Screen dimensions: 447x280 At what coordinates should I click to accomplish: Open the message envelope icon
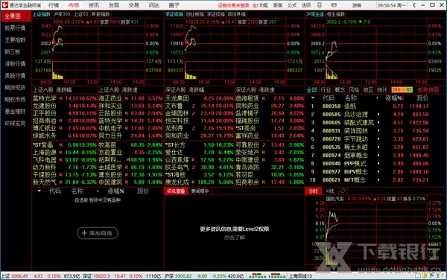[x=334, y=5]
